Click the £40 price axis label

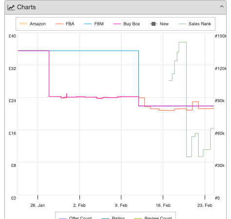[12, 36]
